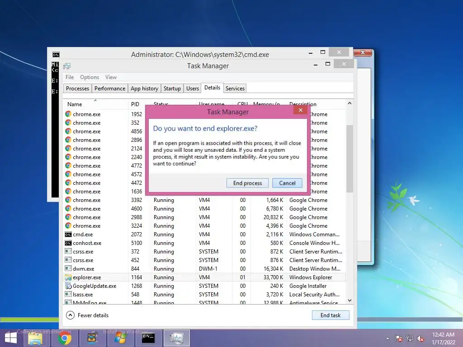The width and height of the screenshot is (463, 347).
Task: Click the GoogleUpdate.exe process icon
Action: pos(68,286)
